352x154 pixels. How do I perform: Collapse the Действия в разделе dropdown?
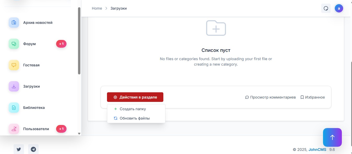(x=135, y=97)
